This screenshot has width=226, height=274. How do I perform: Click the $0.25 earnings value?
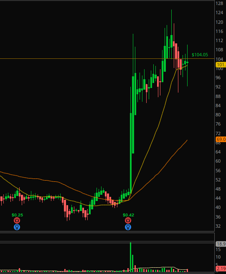[17, 215]
